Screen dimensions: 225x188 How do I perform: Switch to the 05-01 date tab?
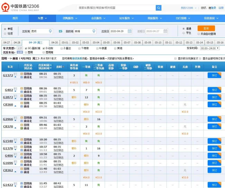pos(65,43)
